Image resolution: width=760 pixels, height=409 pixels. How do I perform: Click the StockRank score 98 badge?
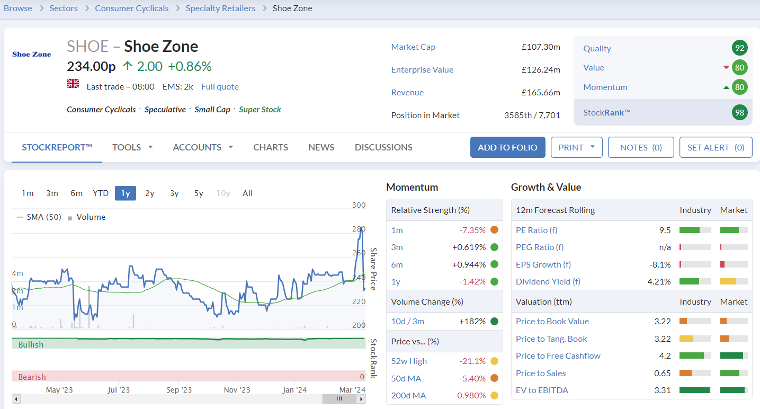tap(740, 112)
